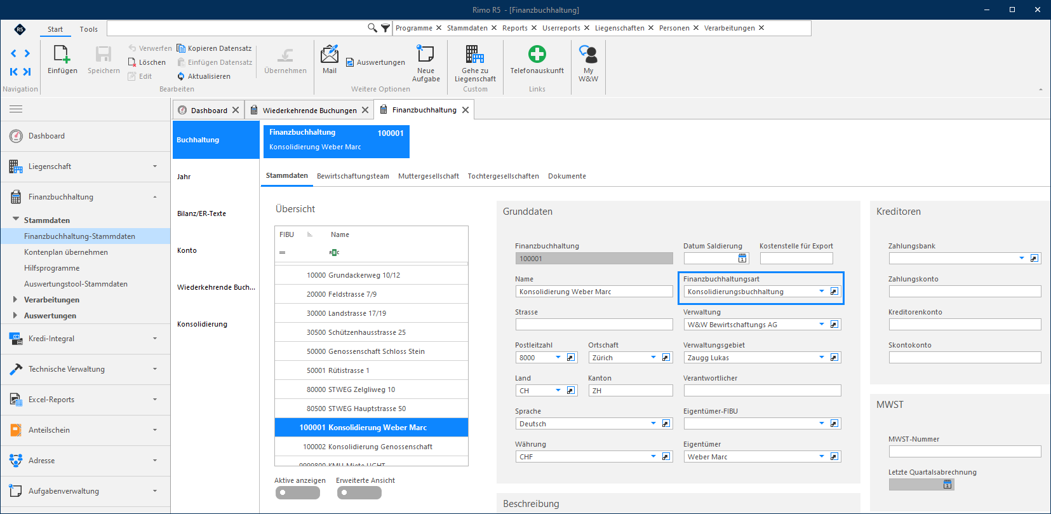Image resolution: width=1051 pixels, height=514 pixels.
Task: Open the Dokumente tab
Action: [567, 176]
